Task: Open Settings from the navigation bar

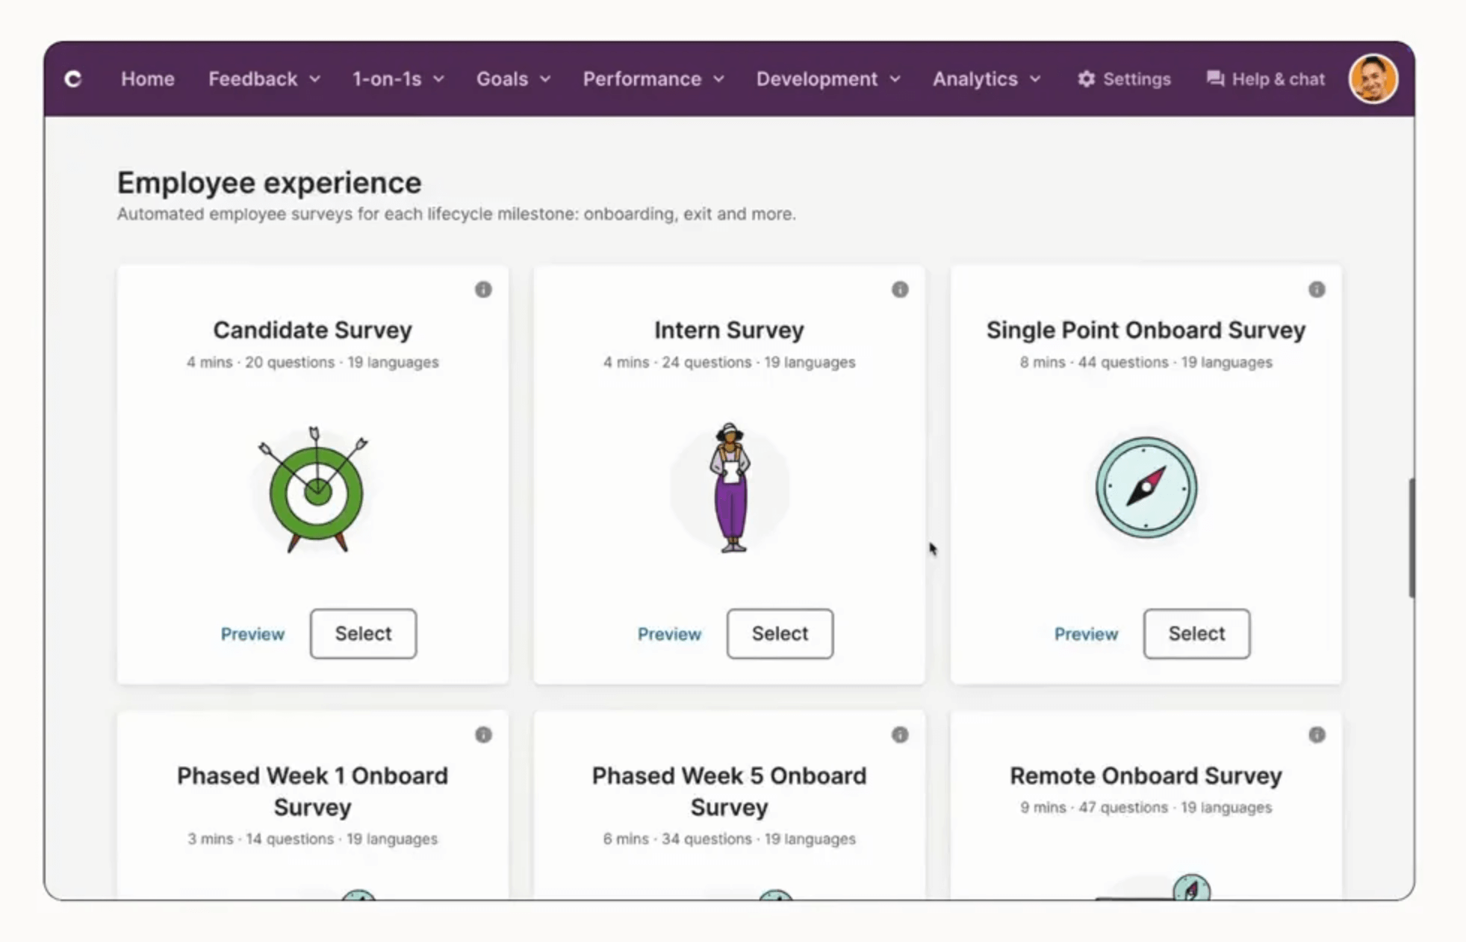Action: [x=1123, y=79]
